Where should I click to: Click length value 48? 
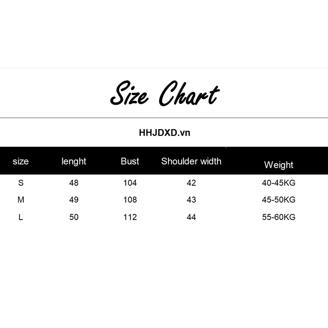tap(74, 183)
